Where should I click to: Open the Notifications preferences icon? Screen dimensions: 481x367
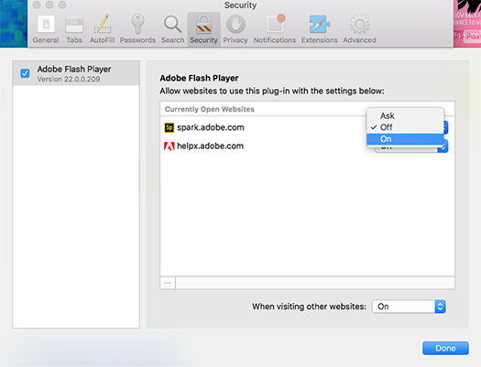pyautogui.click(x=275, y=29)
